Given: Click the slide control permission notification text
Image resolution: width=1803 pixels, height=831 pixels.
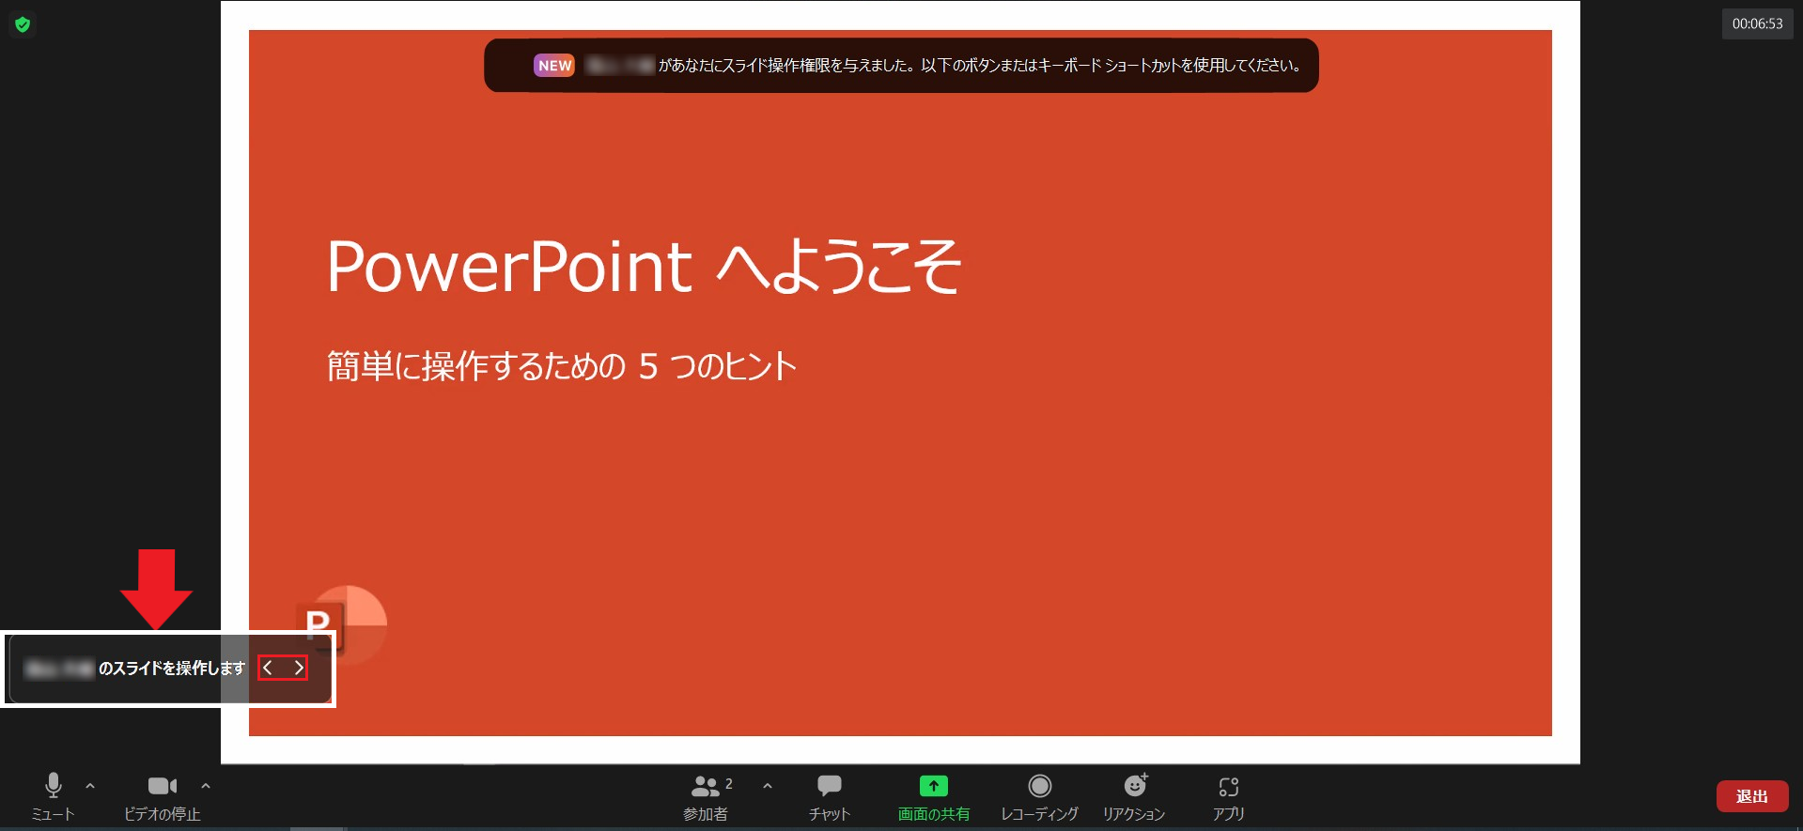Looking at the screenshot, I should (x=979, y=65).
